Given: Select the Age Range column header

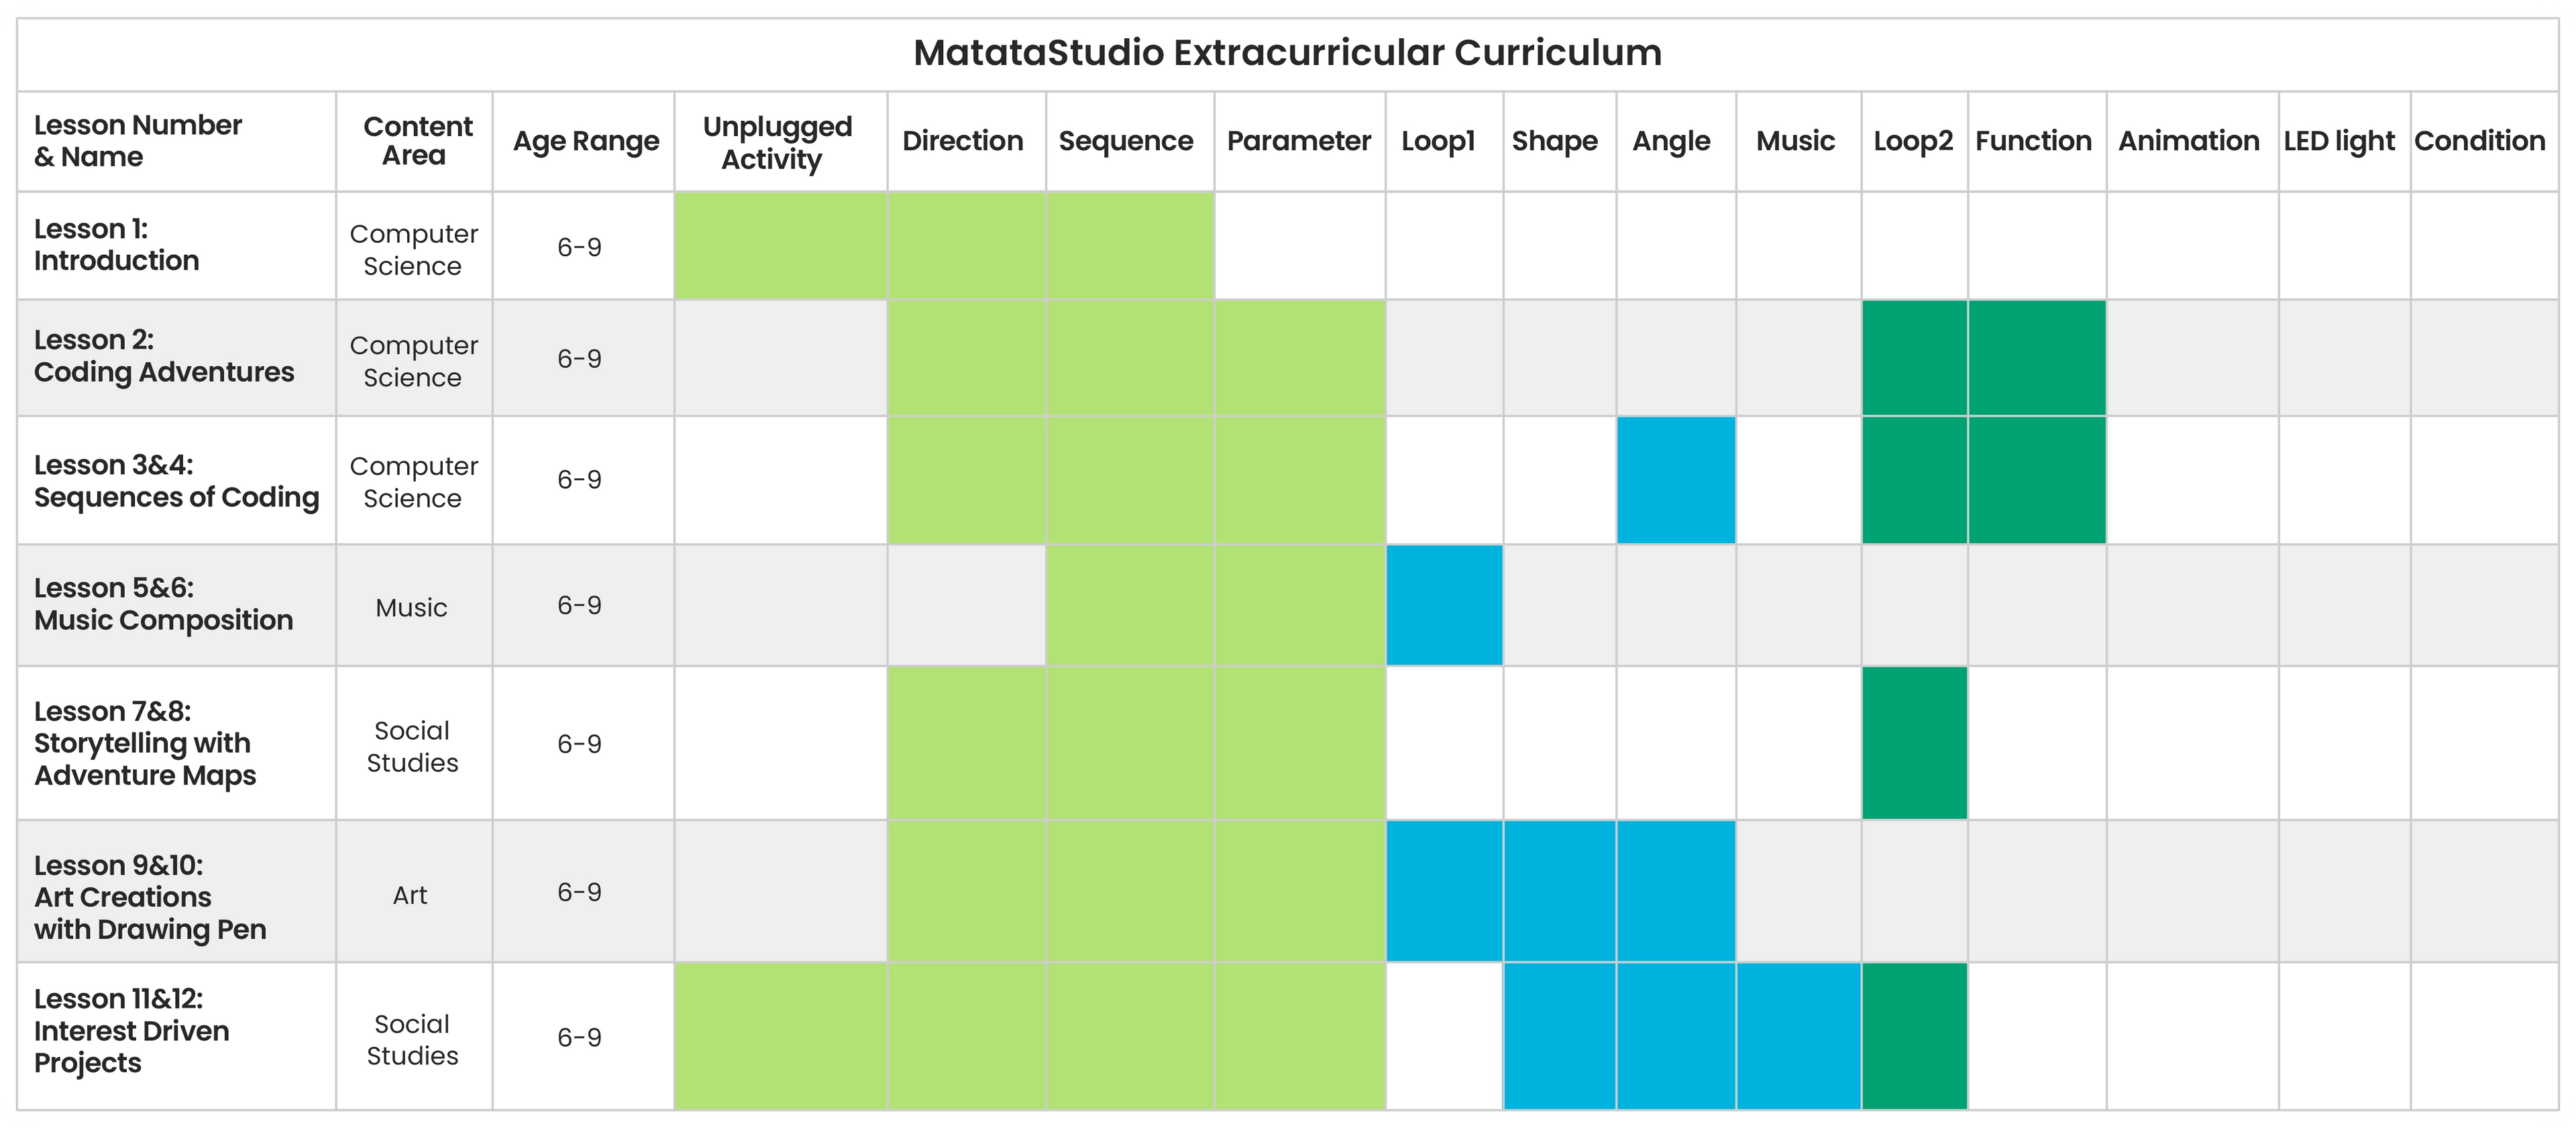Looking at the screenshot, I should (586, 141).
